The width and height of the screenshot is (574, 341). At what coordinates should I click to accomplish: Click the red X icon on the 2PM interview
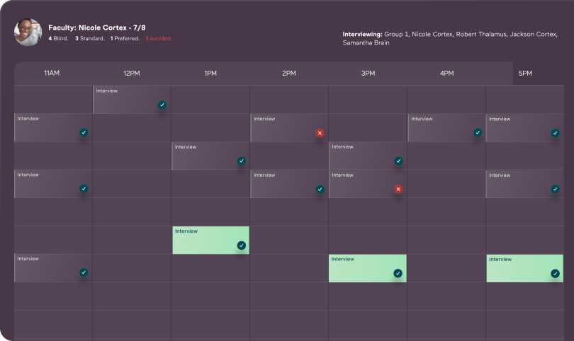[x=320, y=133]
